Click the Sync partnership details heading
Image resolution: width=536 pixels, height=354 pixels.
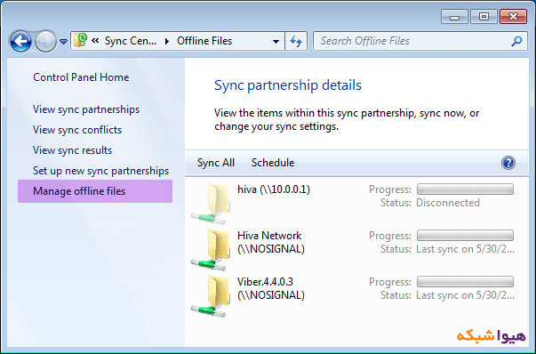pos(288,85)
